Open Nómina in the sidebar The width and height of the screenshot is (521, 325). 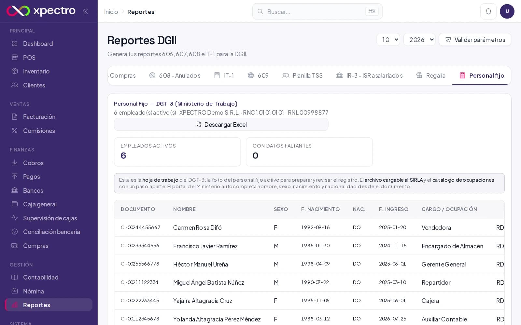[x=49, y=291]
